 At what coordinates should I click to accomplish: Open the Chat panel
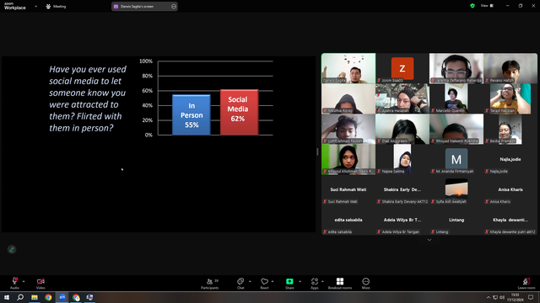(x=240, y=283)
